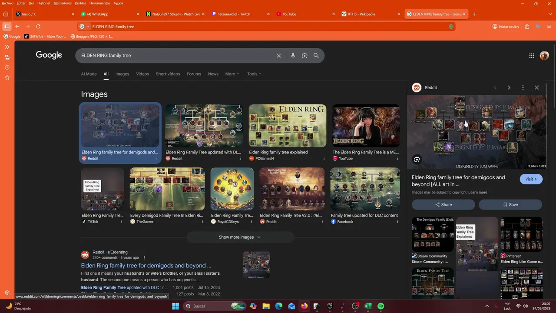Open File Explorer from the taskbar

(x=266, y=306)
